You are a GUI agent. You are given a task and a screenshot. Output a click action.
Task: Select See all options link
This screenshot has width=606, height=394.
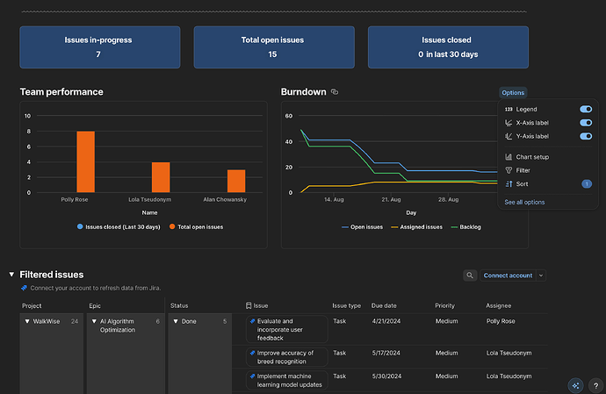click(x=524, y=202)
